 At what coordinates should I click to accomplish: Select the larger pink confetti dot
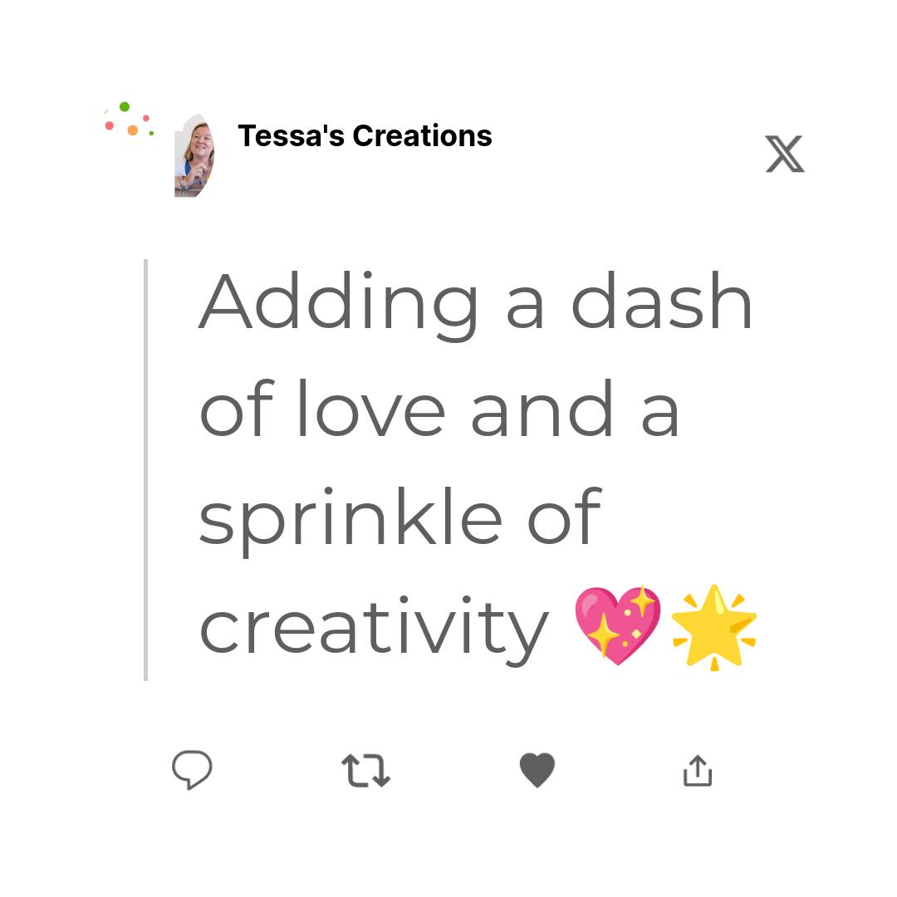point(110,125)
